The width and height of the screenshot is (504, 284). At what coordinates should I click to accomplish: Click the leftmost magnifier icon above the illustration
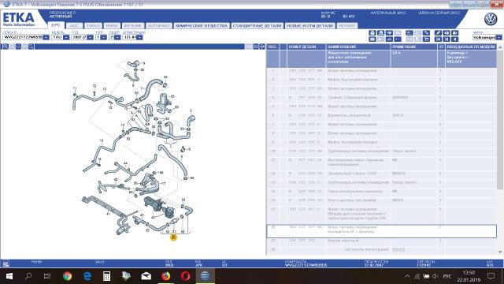(6, 47)
